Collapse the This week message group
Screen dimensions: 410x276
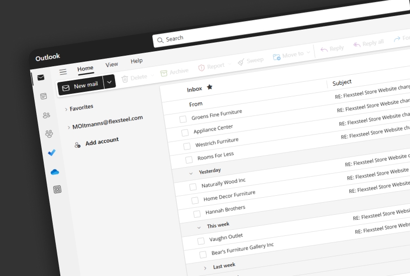pyautogui.click(x=199, y=228)
